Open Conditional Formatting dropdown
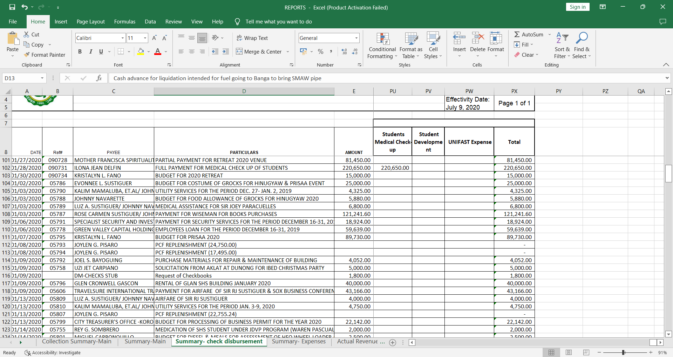The height and width of the screenshot is (357, 673). click(x=382, y=45)
